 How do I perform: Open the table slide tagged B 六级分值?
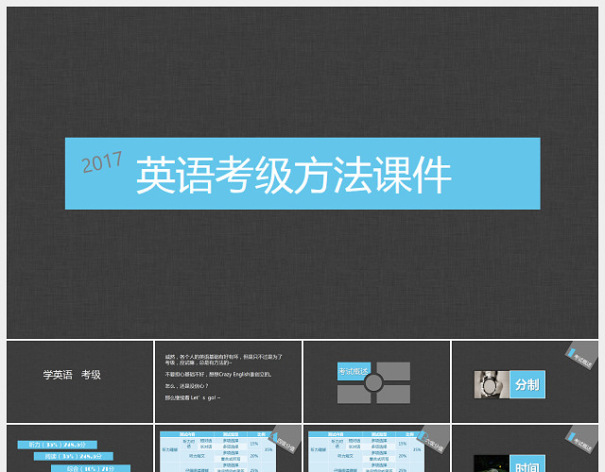click(376, 448)
